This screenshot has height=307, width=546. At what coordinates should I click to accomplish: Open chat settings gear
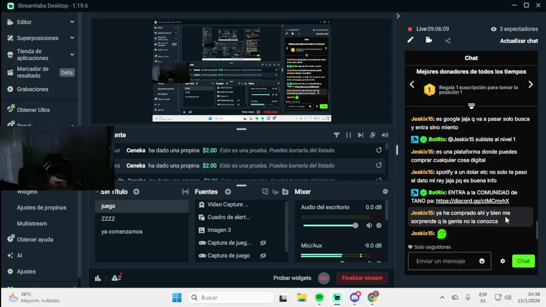[x=502, y=261]
